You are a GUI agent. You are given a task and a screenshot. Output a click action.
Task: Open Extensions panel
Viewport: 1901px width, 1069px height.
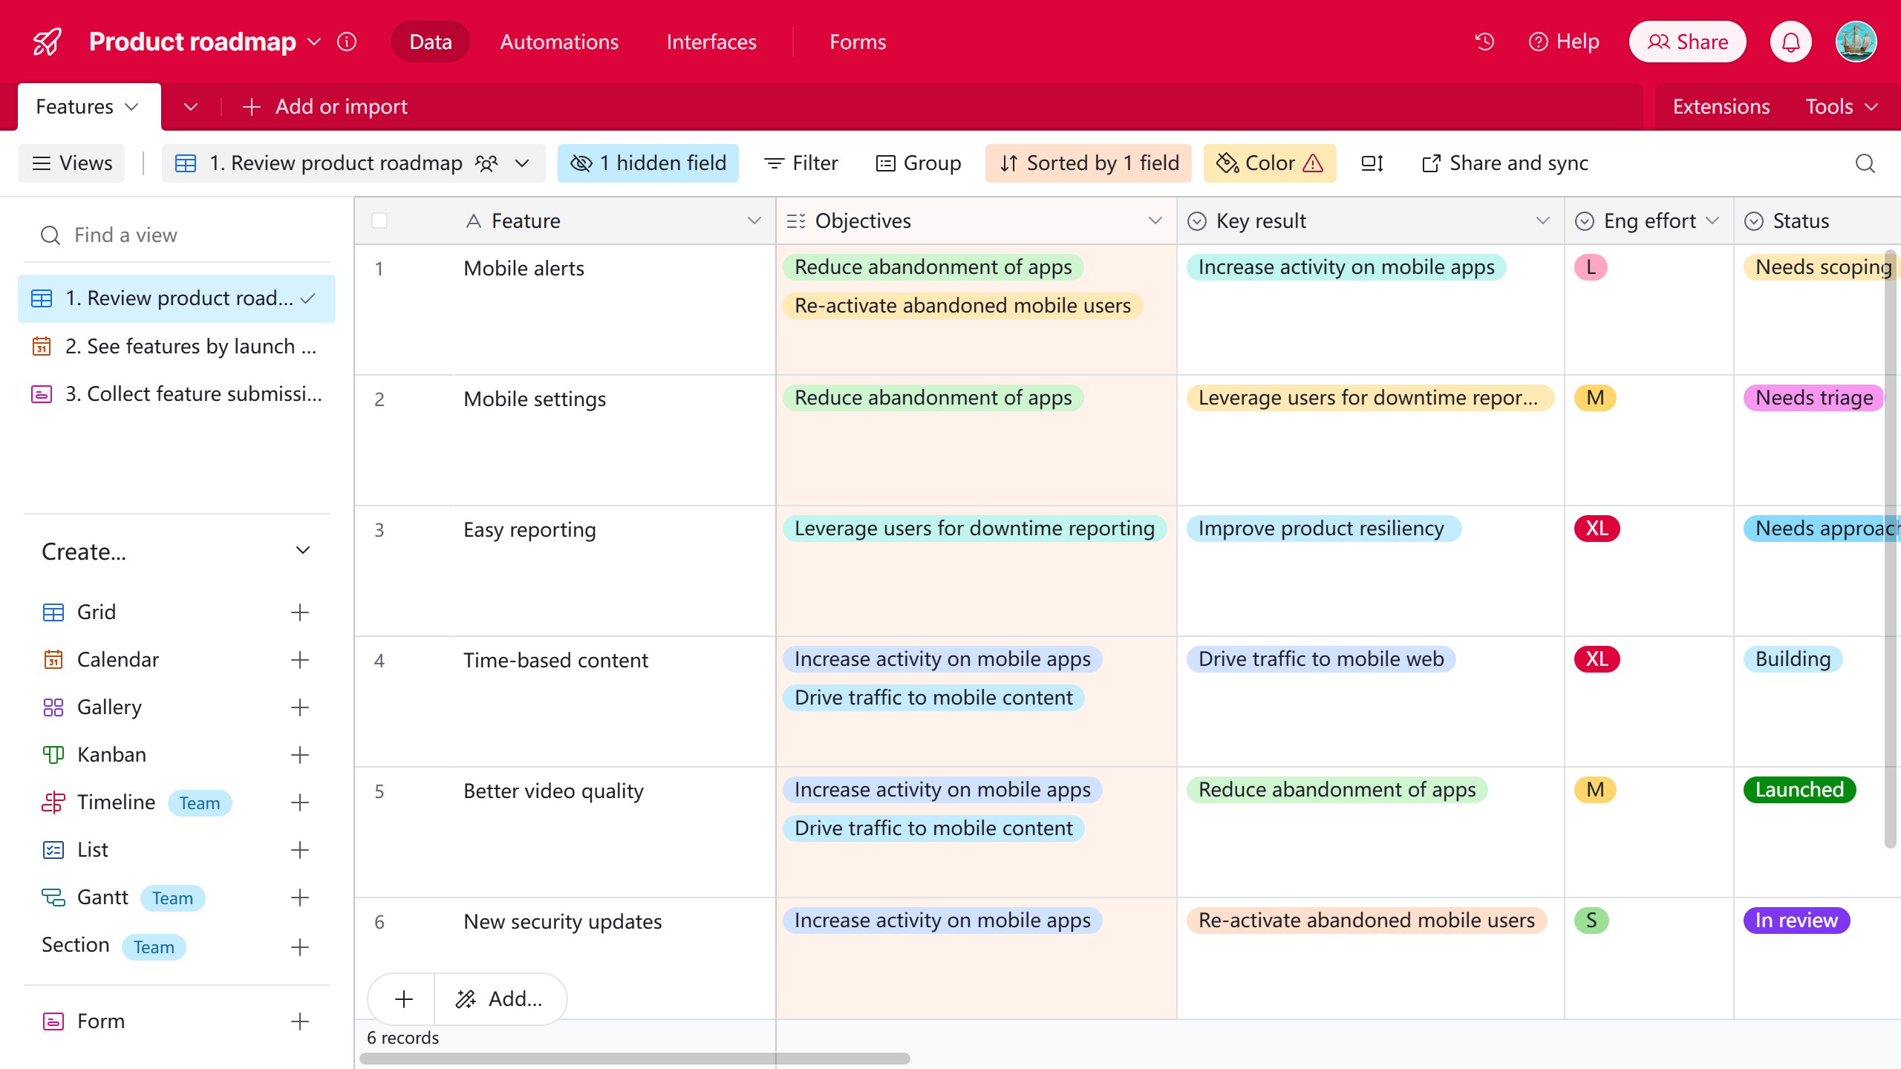pyautogui.click(x=1721, y=107)
